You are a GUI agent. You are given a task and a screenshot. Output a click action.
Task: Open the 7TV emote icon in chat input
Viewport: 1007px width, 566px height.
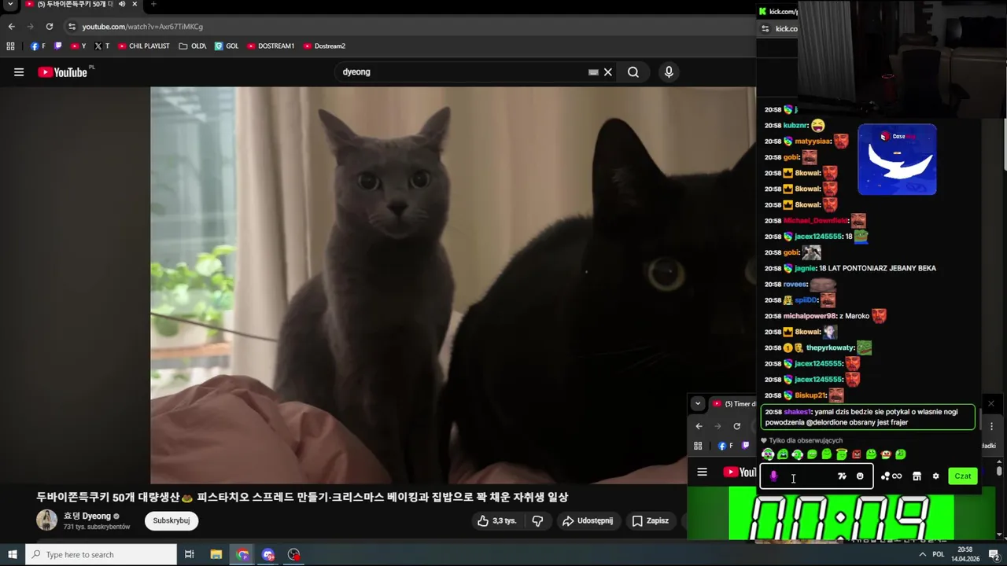842,476
